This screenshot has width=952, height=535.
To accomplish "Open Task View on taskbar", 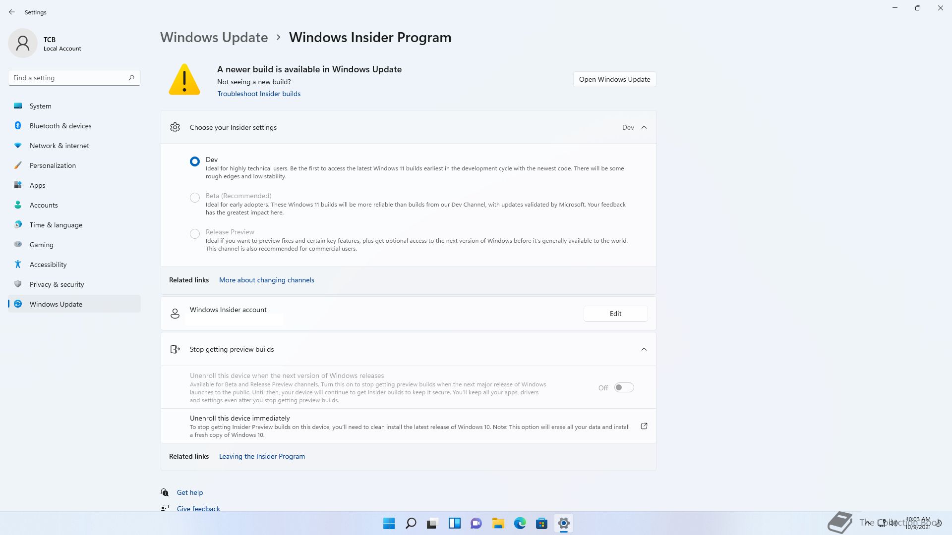I will (432, 523).
